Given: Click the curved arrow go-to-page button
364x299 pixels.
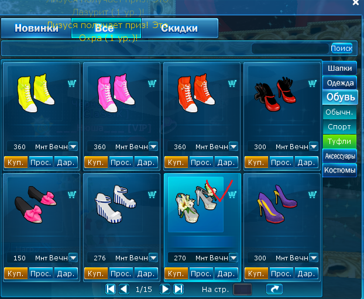Looking at the screenshot, I should [x=274, y=289].
